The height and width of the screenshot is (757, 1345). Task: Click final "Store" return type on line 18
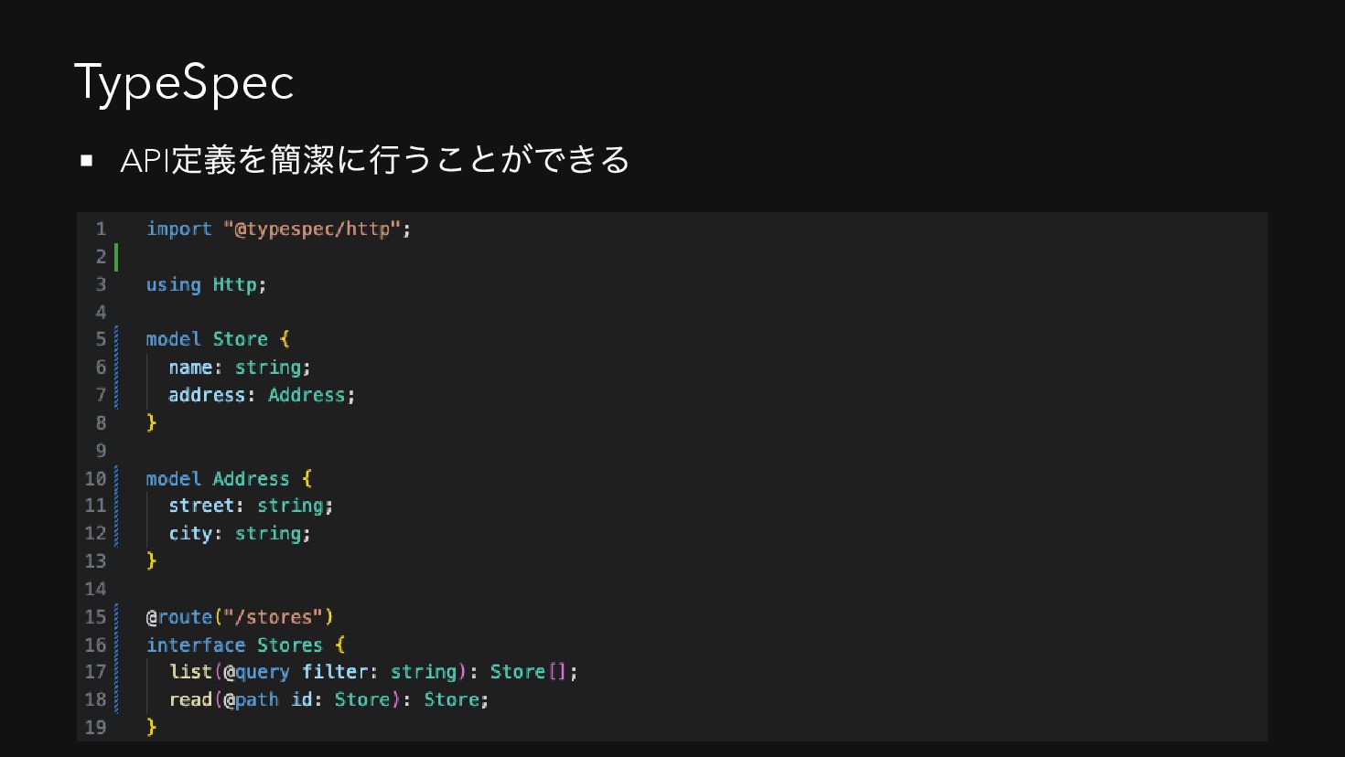tap(451, 700)
